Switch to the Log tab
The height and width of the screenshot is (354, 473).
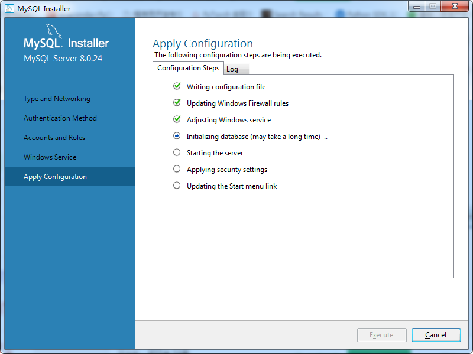(237, 69)
